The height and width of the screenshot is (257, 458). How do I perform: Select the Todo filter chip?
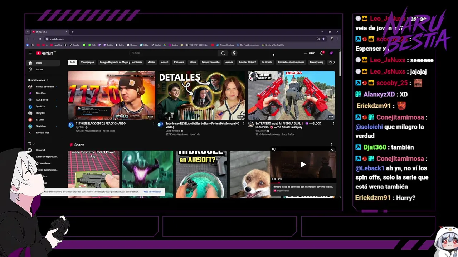click(73, 62)
